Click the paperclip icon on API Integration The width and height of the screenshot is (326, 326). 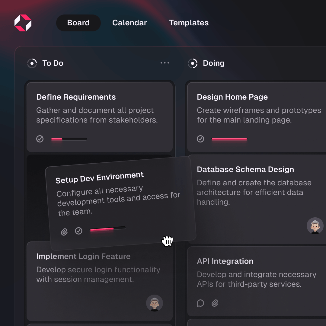tap(215, 303)
